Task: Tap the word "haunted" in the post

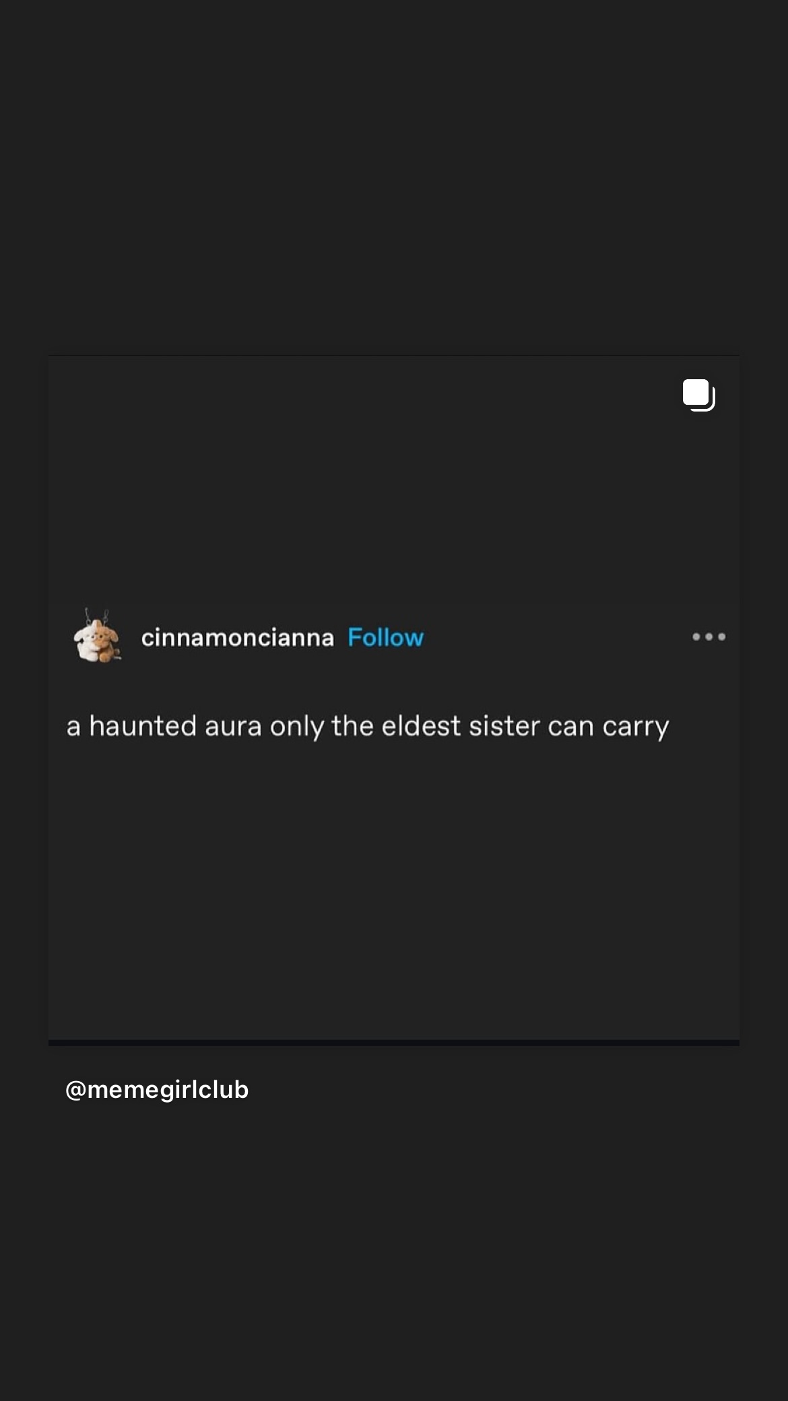Action: 143,726
